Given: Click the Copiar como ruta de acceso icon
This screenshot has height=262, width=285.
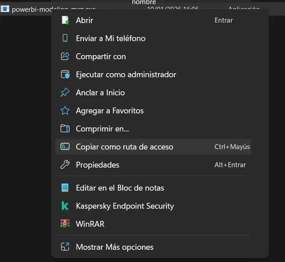Looking at the screenshot, I should pyautogui.click(x=65, y=147).
